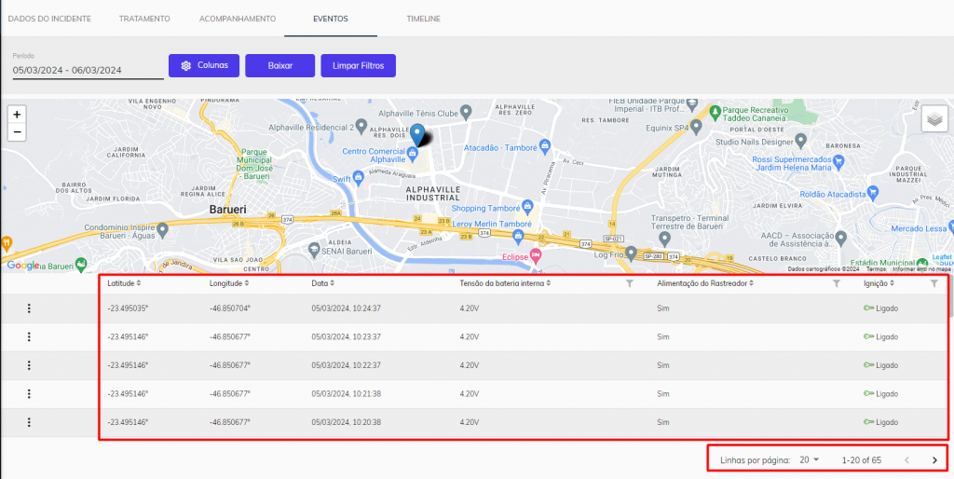Screen dimensions: 954x479
Task: Select latitude value -23.495035°
Action: coord(128,308)
